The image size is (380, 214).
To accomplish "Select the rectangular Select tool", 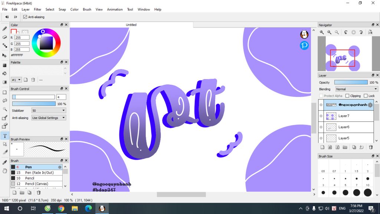I will pyautogui.click(x=4, y=93).
